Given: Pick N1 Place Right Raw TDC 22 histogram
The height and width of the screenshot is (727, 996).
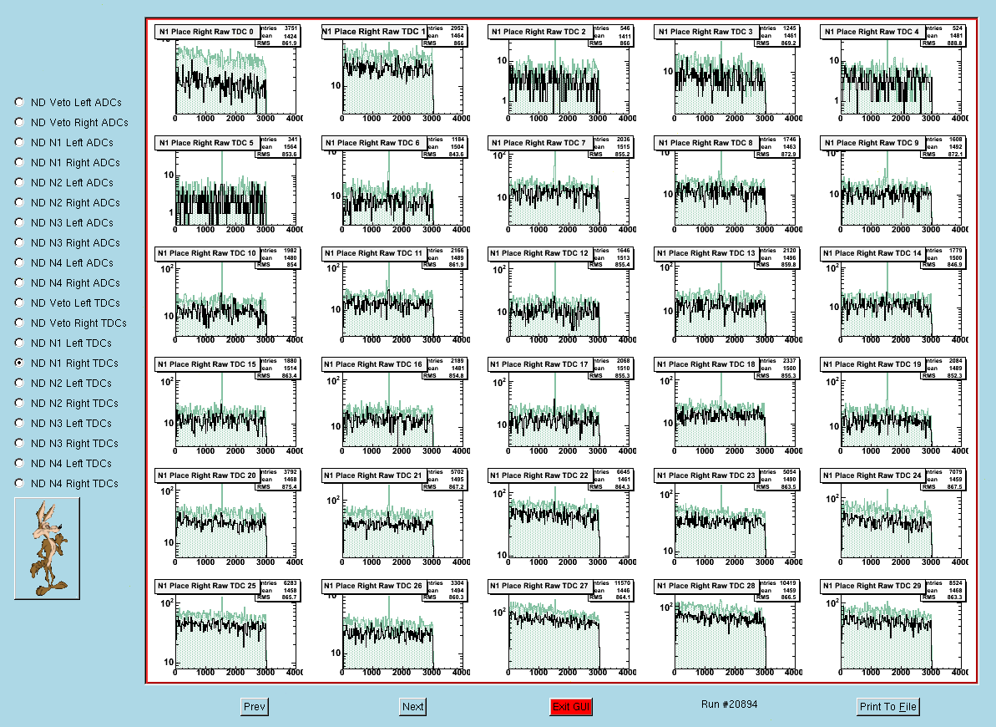Looking at the screenshot, I should click(x=562, y=518).
